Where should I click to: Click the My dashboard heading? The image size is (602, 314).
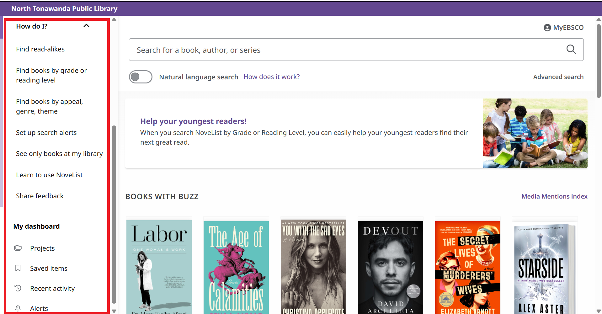pos(36,226)
